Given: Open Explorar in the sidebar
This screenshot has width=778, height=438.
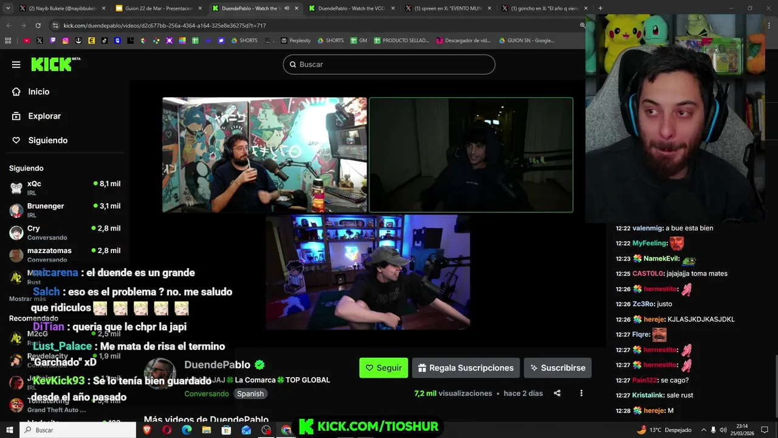Looking at the screenshot, I should tap(44, 116).
